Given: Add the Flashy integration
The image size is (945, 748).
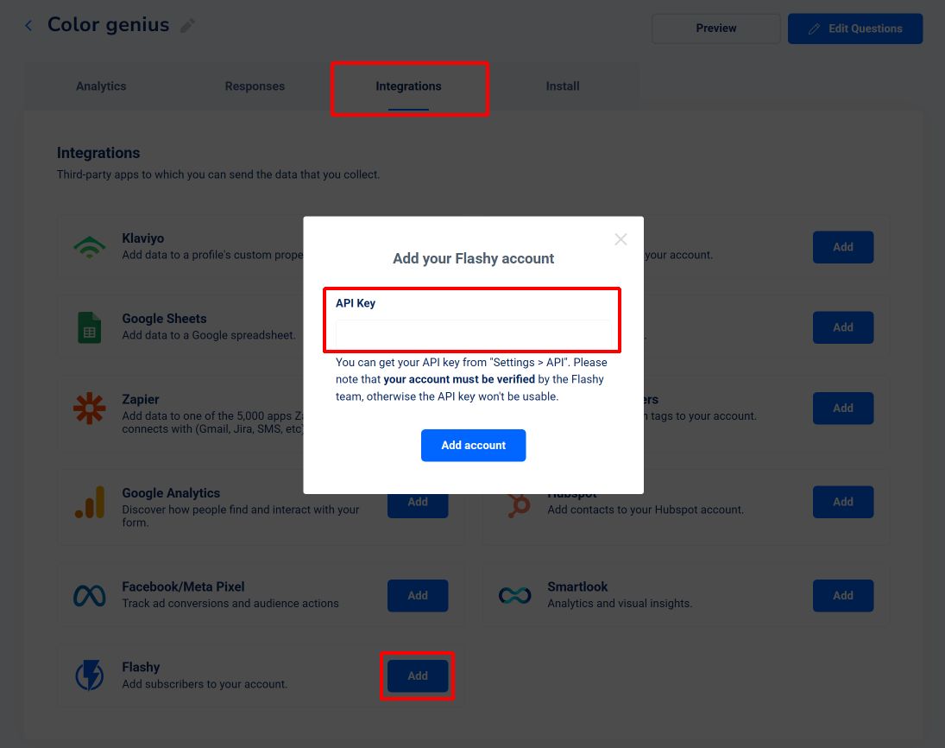Looking at the screenshot, I should [x=418, y=675].
